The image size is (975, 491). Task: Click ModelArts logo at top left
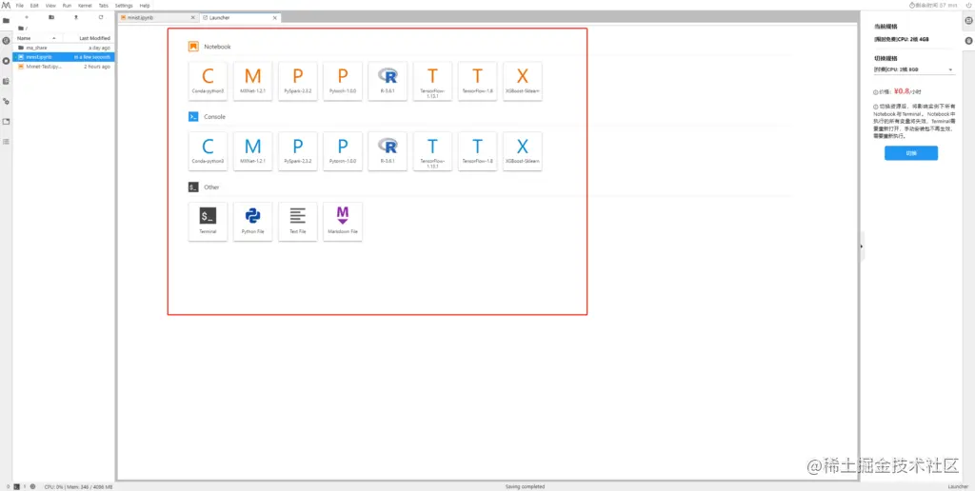[x=7, y=5]
